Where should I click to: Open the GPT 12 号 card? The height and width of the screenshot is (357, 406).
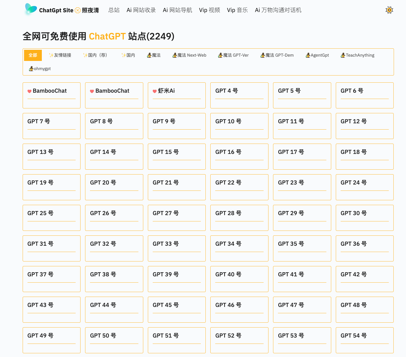(x=365, y=126)
